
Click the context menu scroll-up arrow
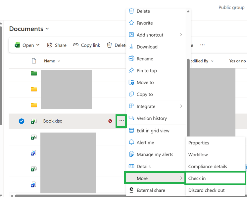(x=188, y=11)
